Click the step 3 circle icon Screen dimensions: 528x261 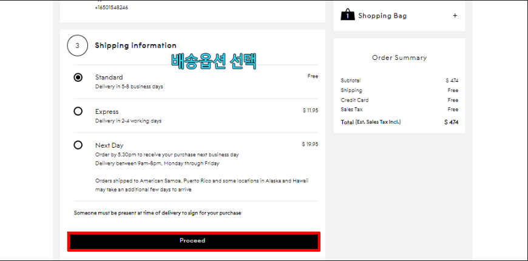(x=78, y=45)
